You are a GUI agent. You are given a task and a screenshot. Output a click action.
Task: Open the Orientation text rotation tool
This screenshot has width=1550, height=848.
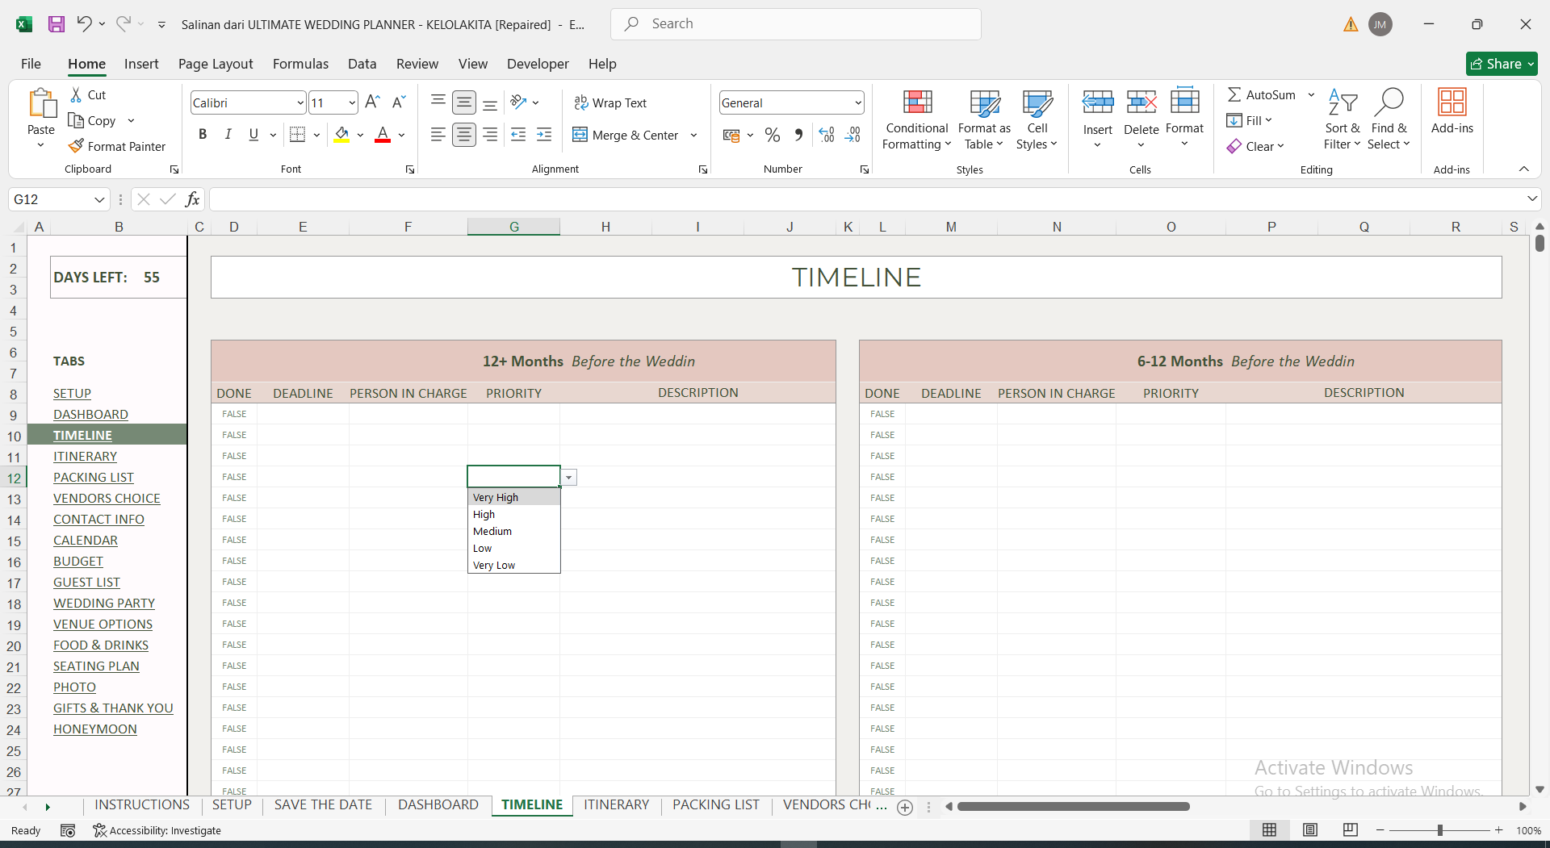518,102
